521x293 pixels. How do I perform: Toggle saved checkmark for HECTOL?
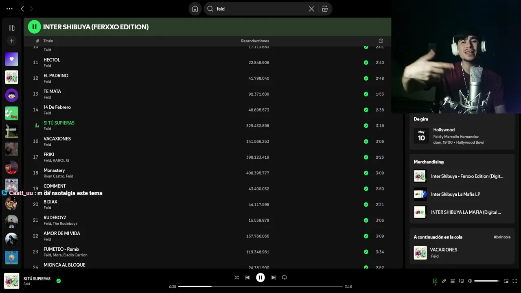(366, 62)
